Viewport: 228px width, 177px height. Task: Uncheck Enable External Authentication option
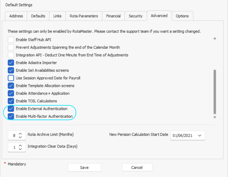(x=11, y=109)
